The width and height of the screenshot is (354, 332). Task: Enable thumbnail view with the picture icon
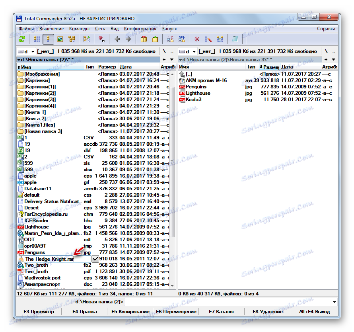[60, 39]
